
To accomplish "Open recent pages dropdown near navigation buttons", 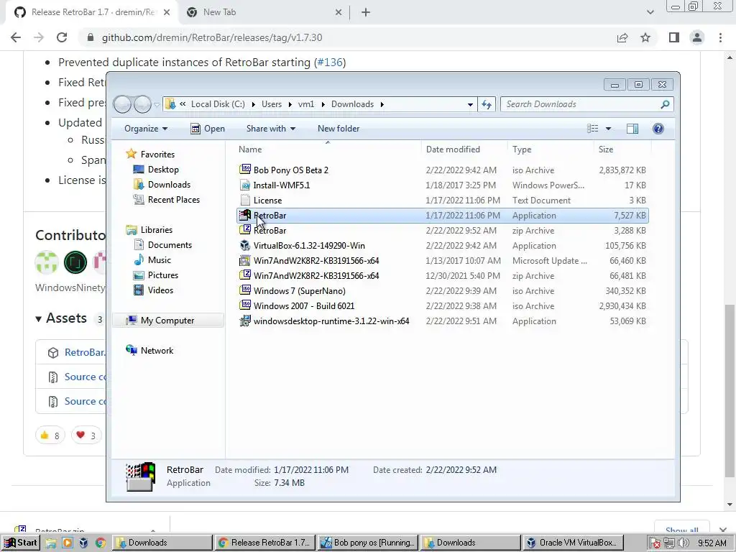I will coord(157,105).
